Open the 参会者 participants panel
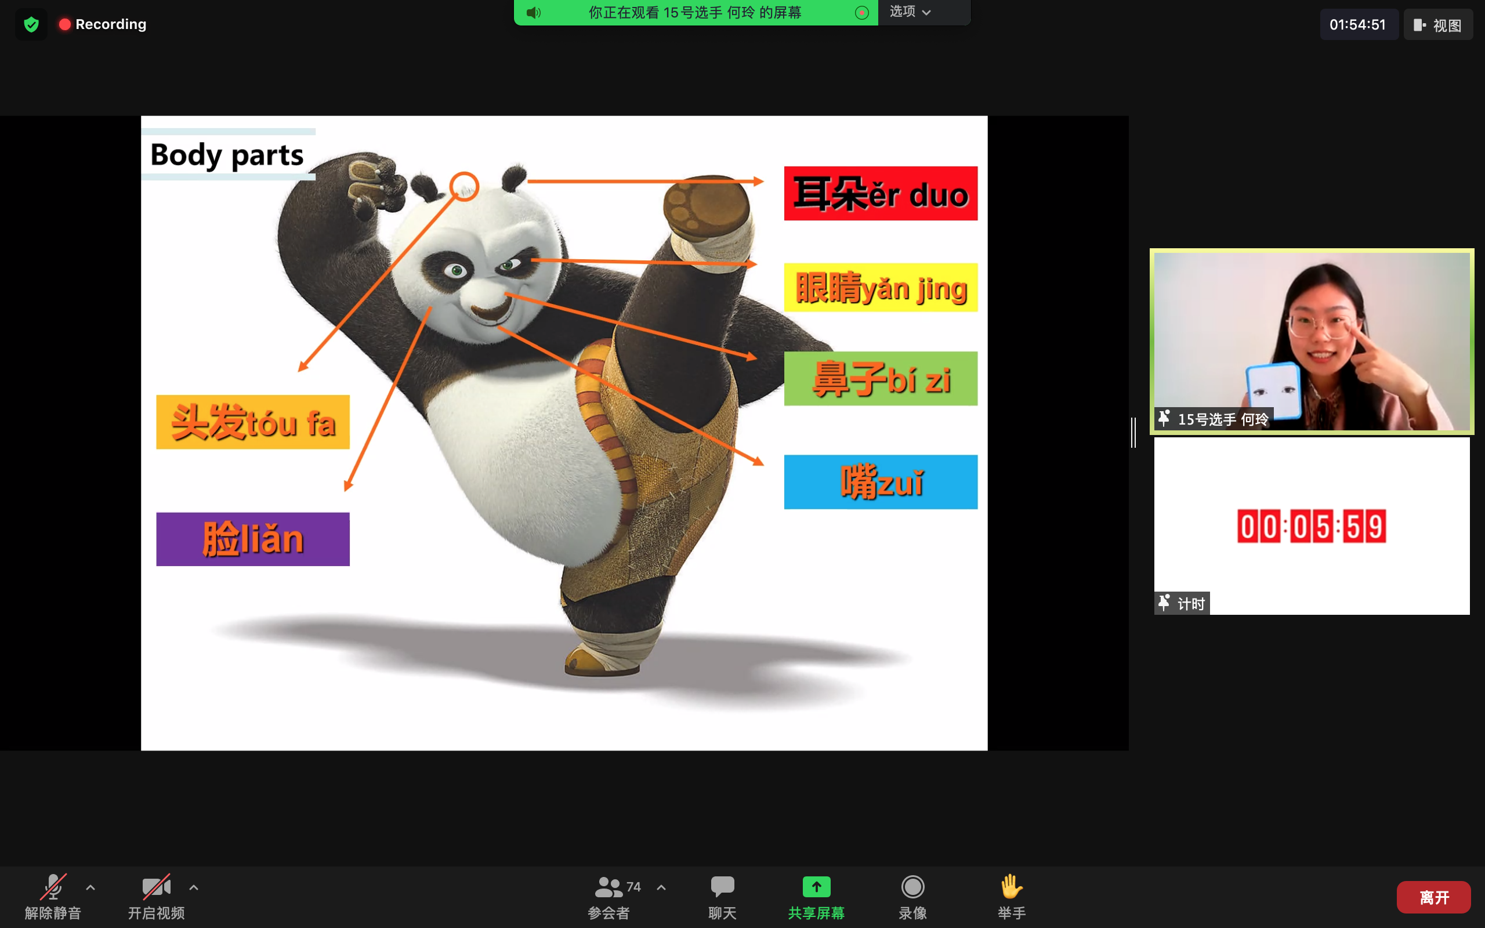The width and height of the screenshot is (1485, 928). 609,897
